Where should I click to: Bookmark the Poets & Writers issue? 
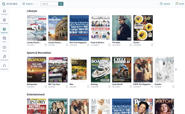click(110, 45)
